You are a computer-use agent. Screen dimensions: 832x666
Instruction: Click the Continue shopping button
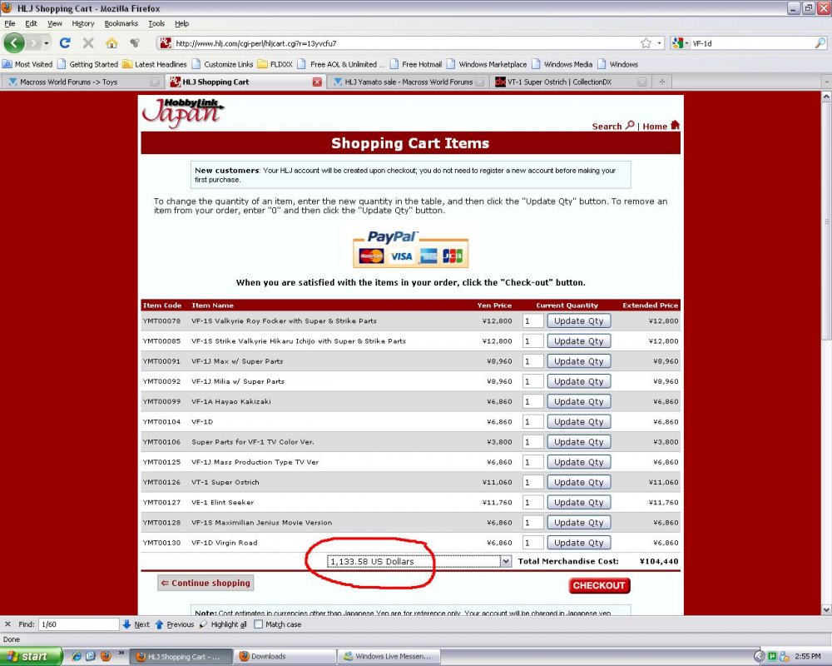tap(206, 583)
